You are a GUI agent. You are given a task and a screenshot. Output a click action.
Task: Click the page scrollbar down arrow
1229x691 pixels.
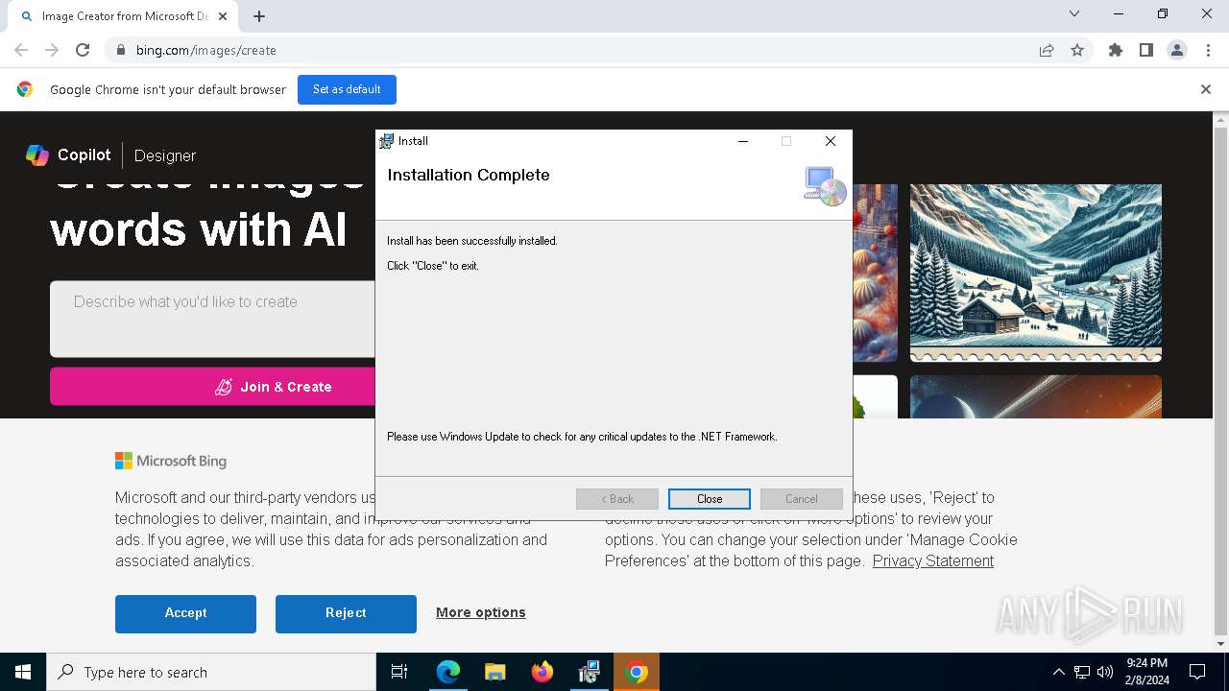pos(1221,644)
